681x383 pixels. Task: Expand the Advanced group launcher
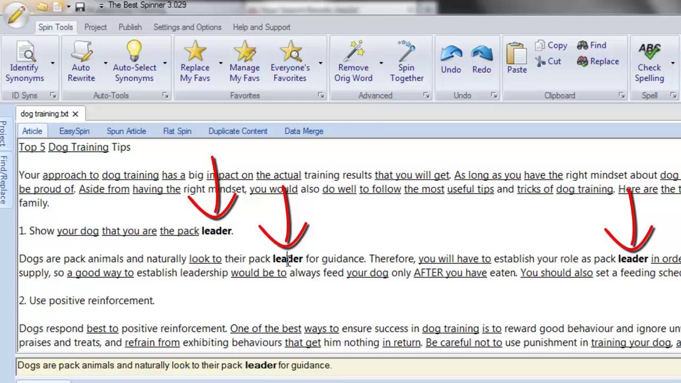coord(426,95)
